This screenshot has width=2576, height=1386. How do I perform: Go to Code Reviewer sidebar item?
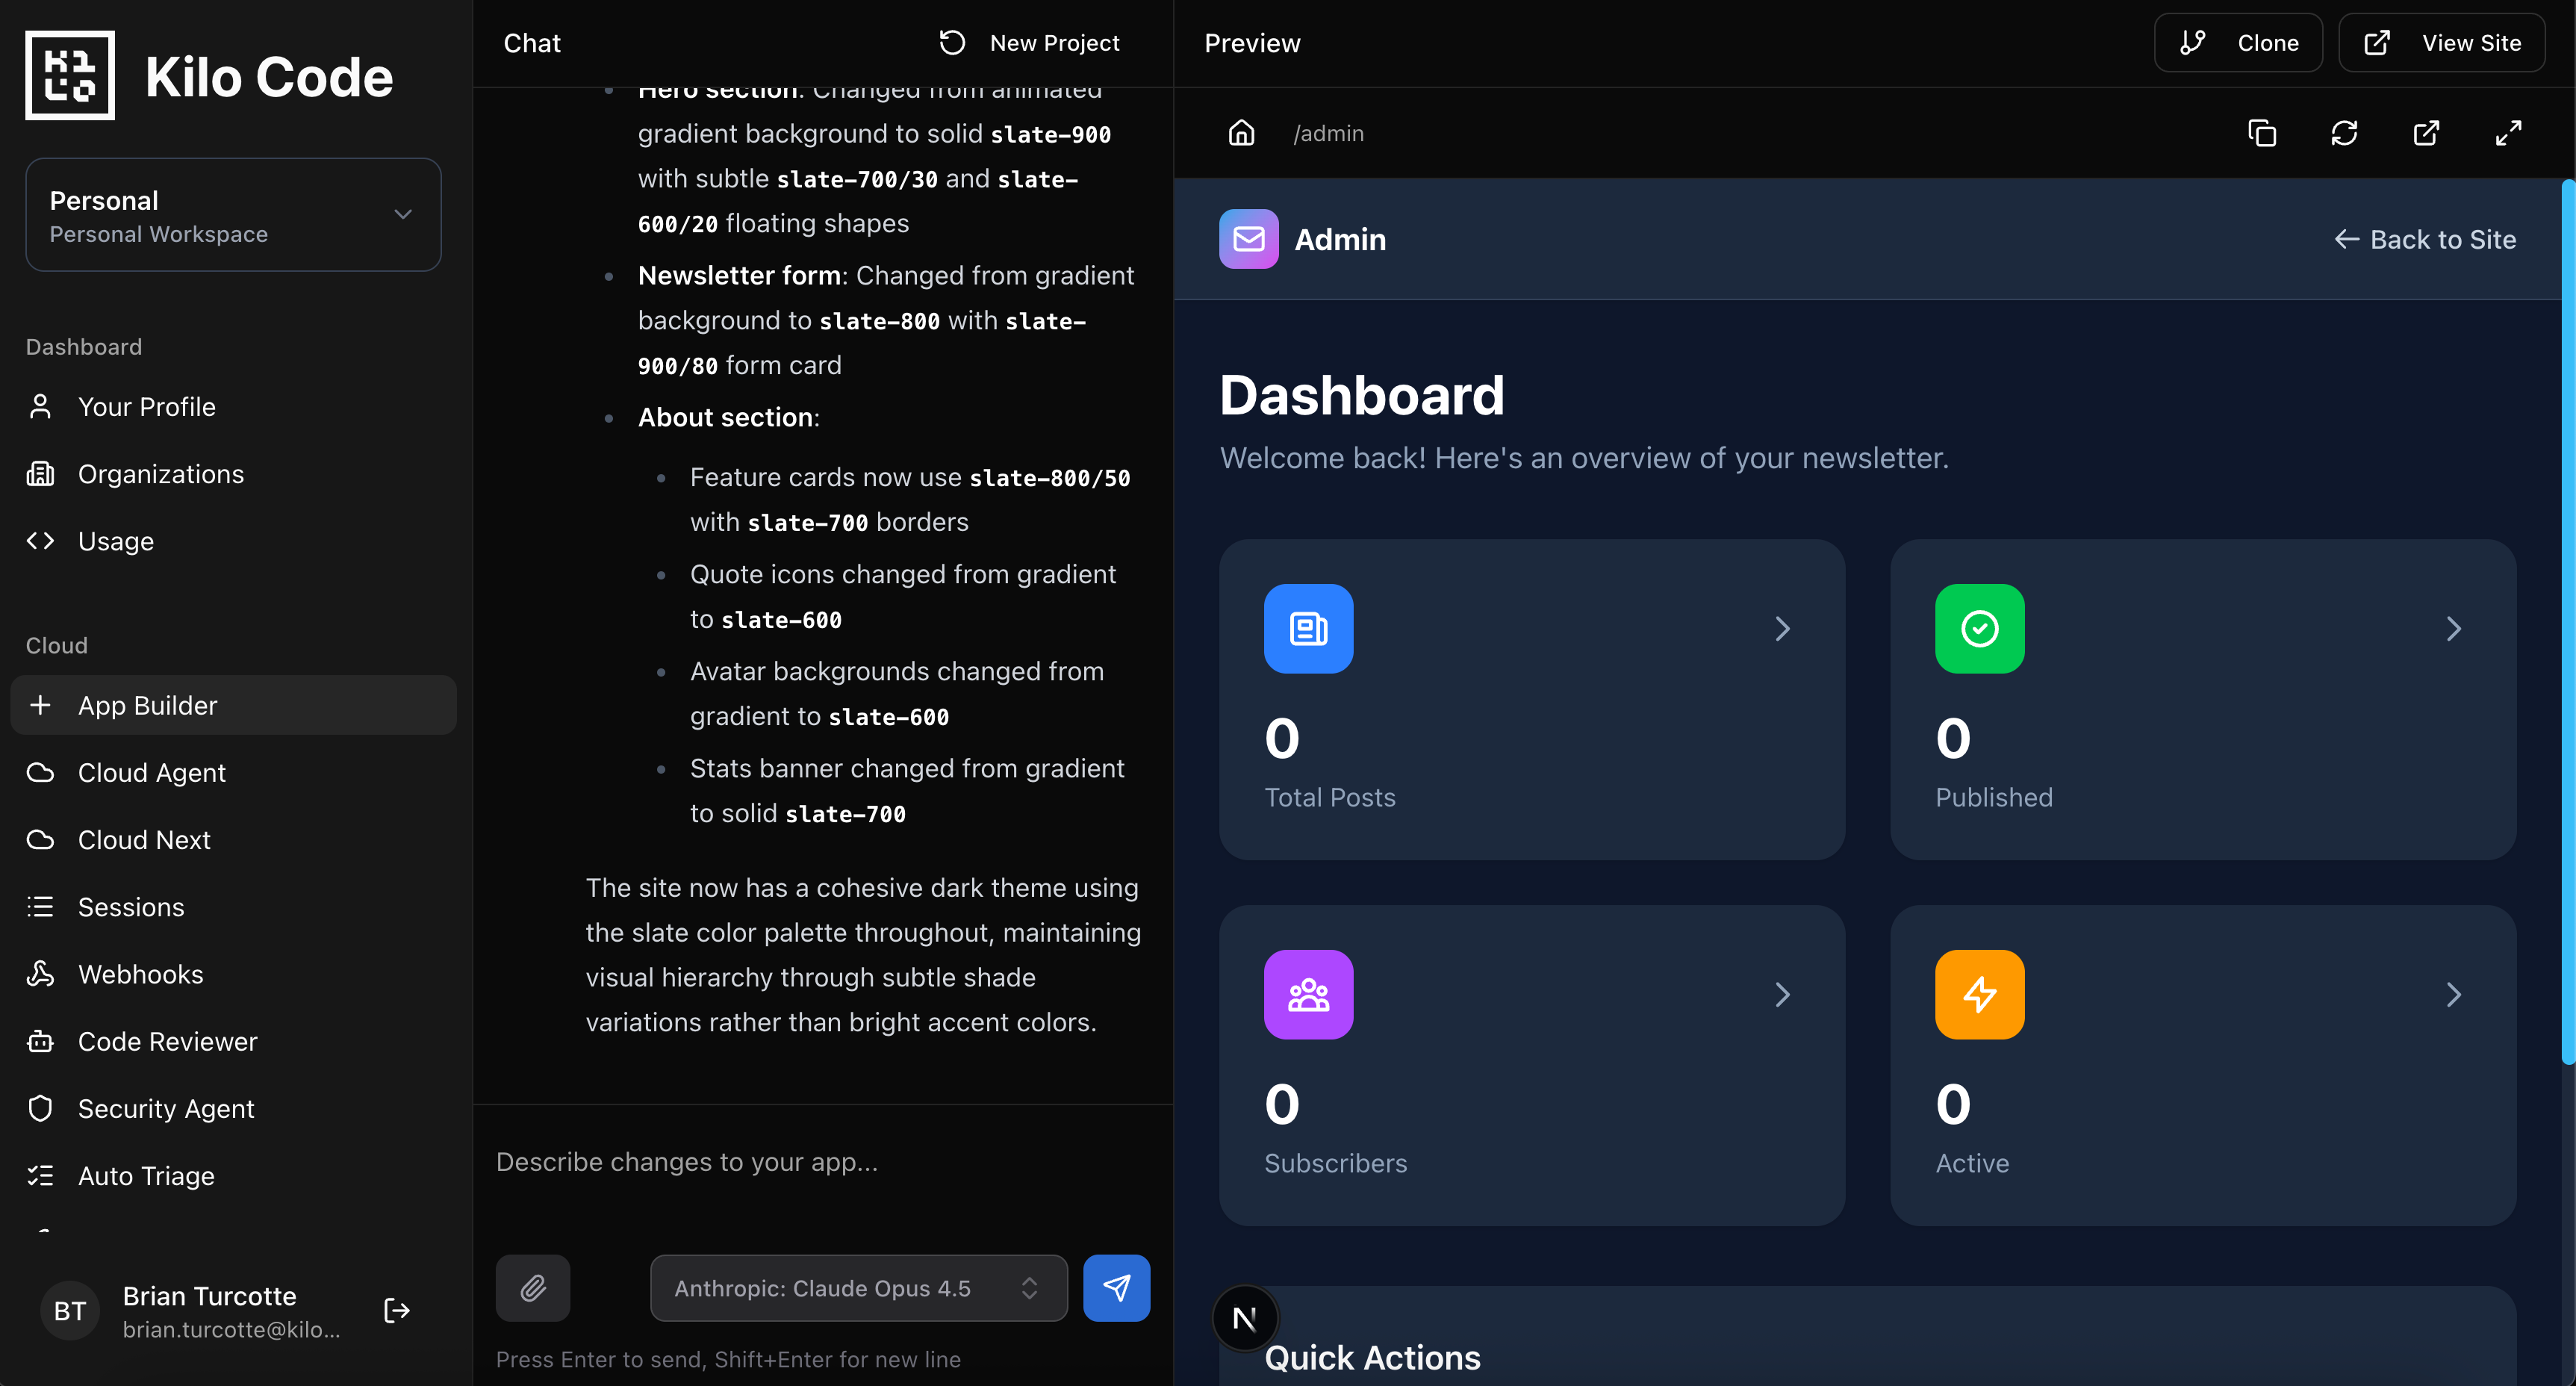(167, 1041)
